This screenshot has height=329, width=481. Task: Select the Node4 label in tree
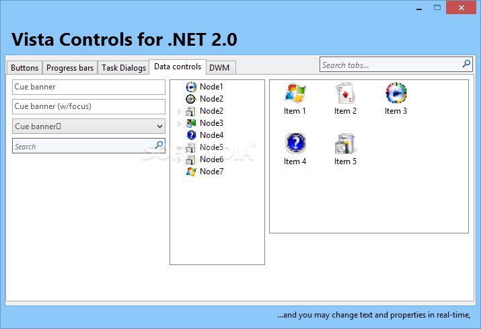click(x=212, y=135)
